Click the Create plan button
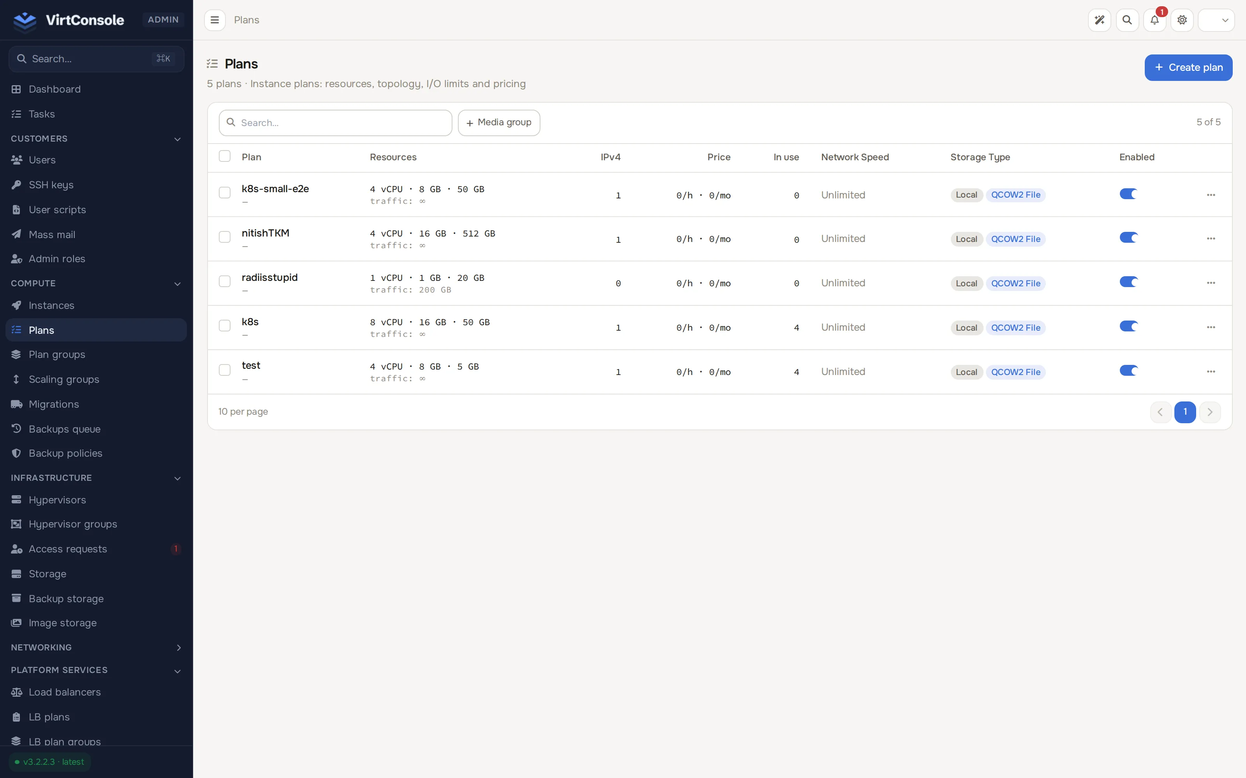Viewport: 1246px width, 778px height. click(x=1188, y=67)
